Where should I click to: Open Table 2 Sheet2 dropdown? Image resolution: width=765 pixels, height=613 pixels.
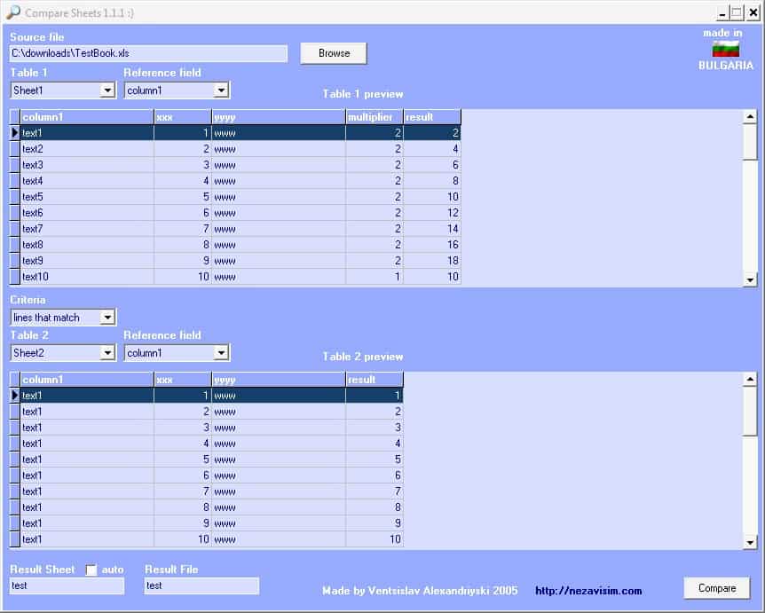(x=107, y=352)
